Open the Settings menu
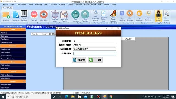The height and width of the screenshot is (99, 176). coord(106,4)
